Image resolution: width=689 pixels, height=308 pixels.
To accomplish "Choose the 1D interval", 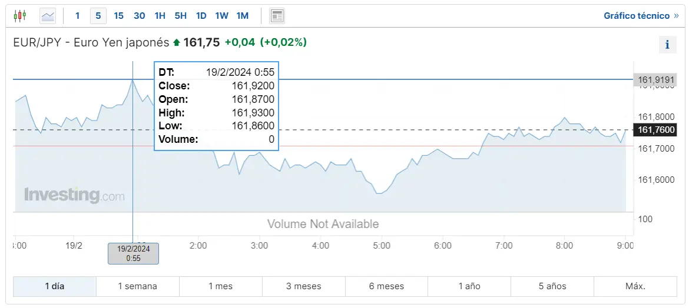I will [x=201, y=16].
